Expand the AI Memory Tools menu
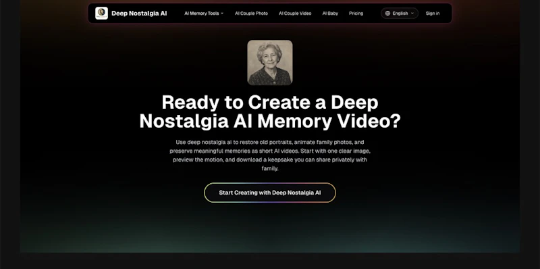Screen dimensions: 540x269 (204, 14)
